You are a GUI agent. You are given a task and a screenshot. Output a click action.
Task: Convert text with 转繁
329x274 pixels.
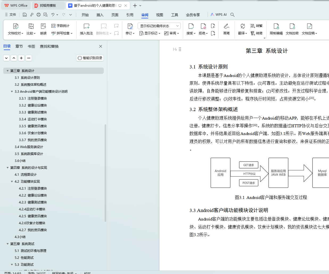pos(257,26)
